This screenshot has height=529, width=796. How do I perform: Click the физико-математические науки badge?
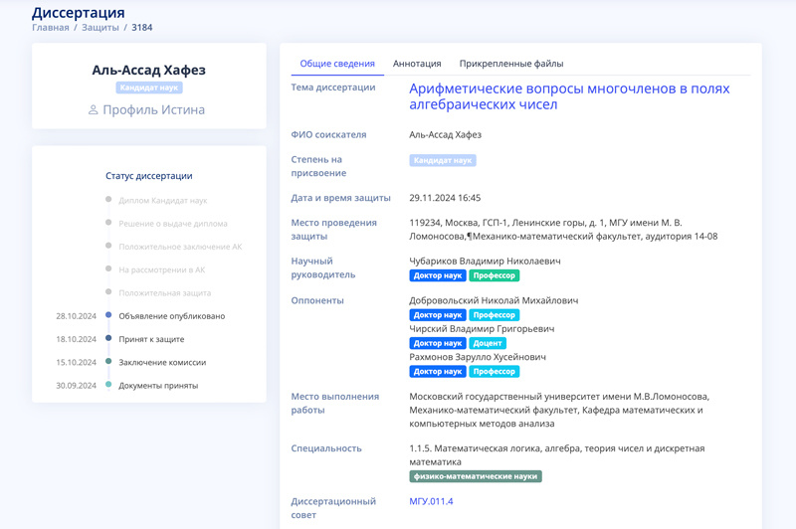click(x=476, y=476)
